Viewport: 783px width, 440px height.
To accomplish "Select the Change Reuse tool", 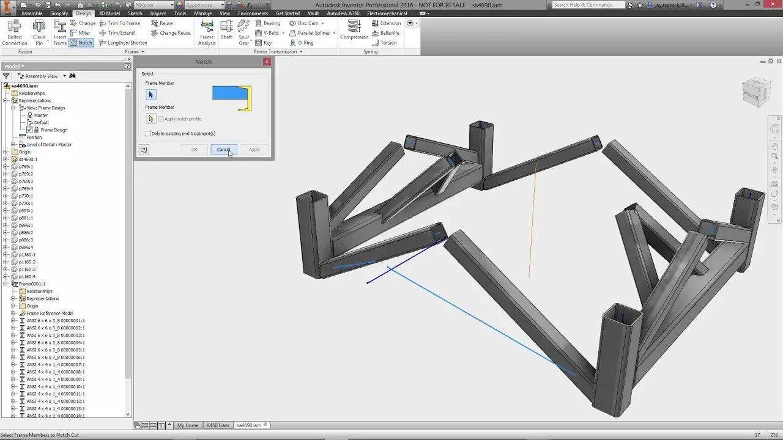I will (x=171, y=33).
